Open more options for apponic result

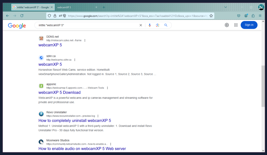coord(107,88)
